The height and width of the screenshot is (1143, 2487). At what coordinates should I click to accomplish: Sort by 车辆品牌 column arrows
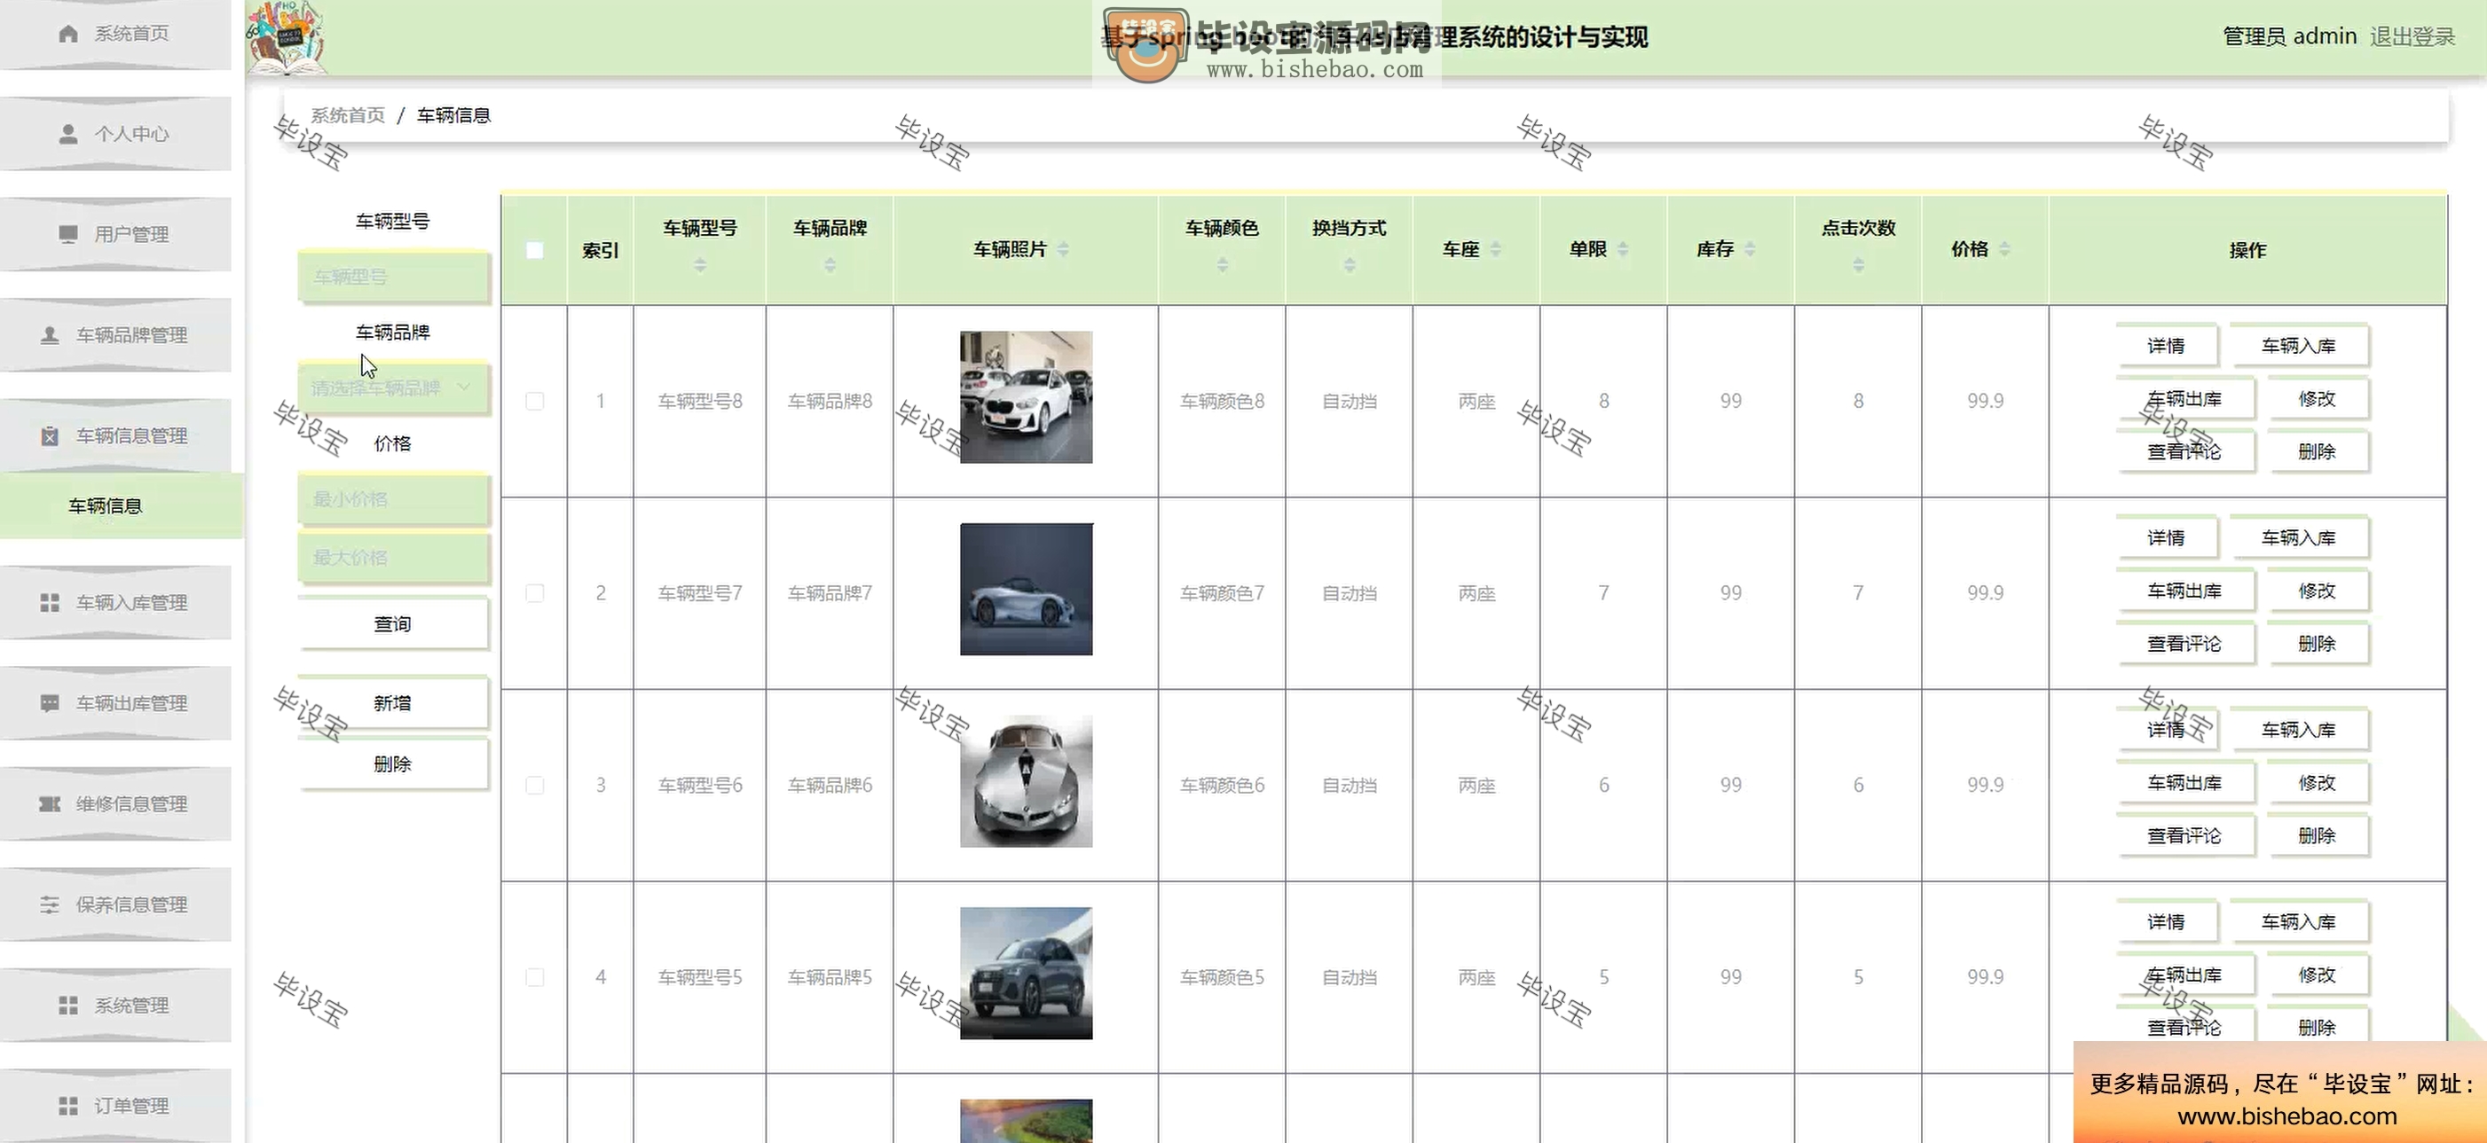[830, 264]
